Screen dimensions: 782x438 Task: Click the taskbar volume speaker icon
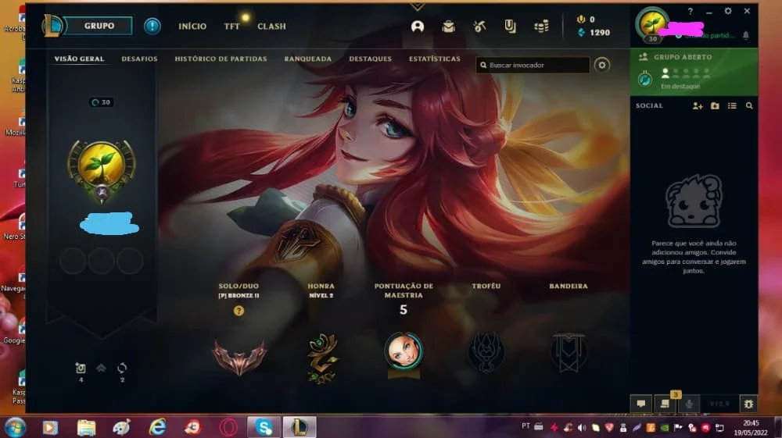tap(582, 428)
